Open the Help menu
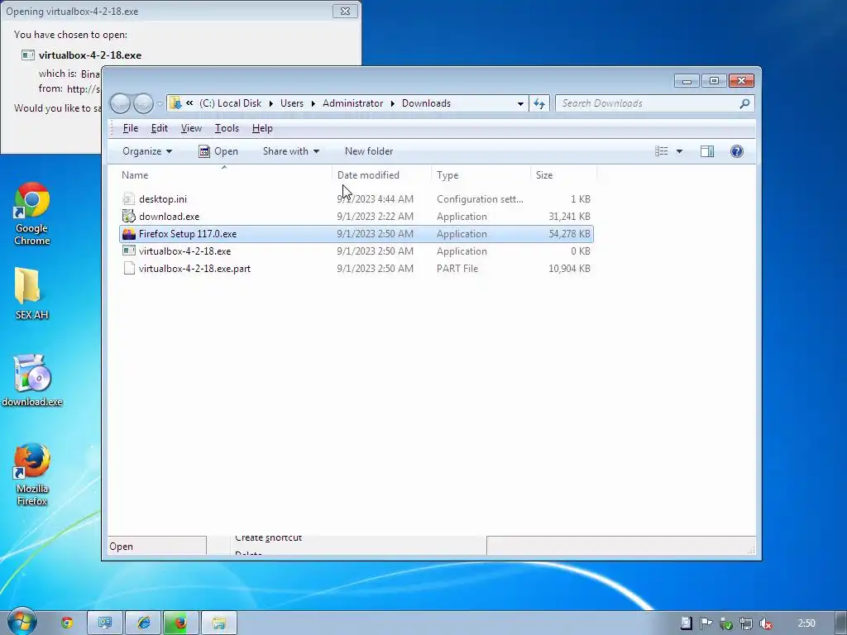This screenshot has width=847, height=635. point(262,128)
